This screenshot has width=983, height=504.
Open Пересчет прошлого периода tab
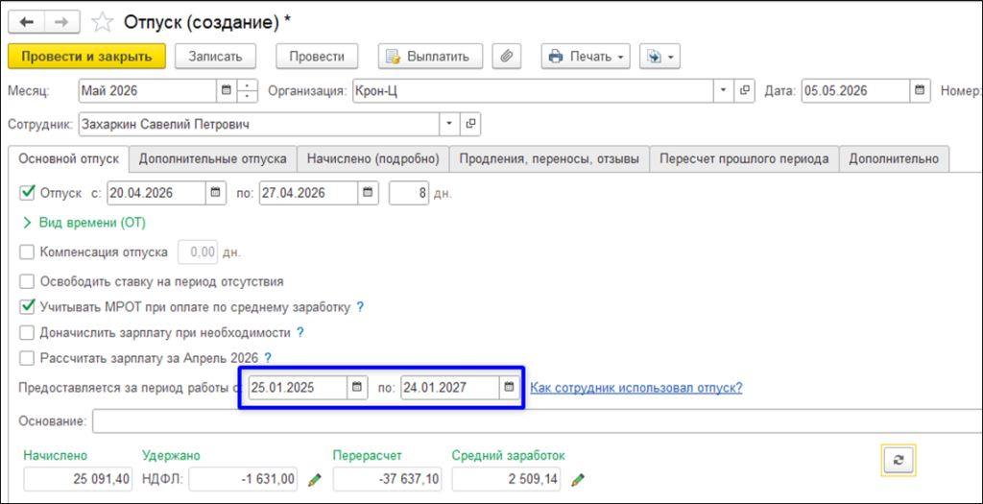pos(744,158)
